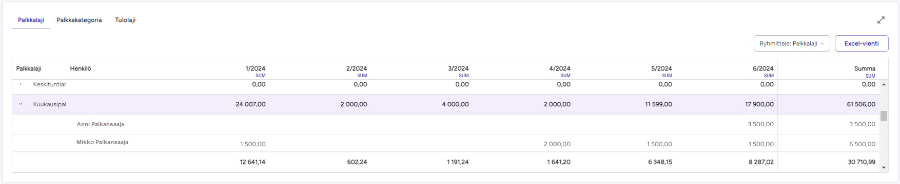This screenshot has width=900, height=184.
Task: Click the Summa column header
Action: [x=865, y=68]
